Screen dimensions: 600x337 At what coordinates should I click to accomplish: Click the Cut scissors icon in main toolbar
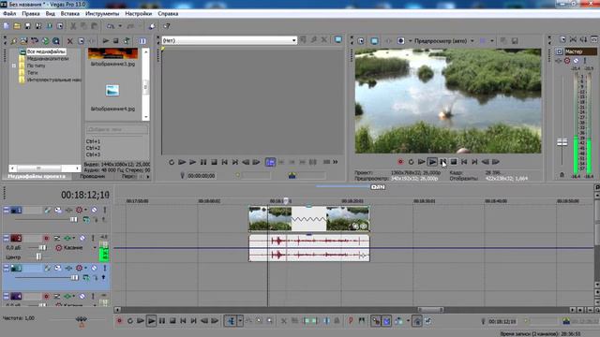(x=73, y=26)
